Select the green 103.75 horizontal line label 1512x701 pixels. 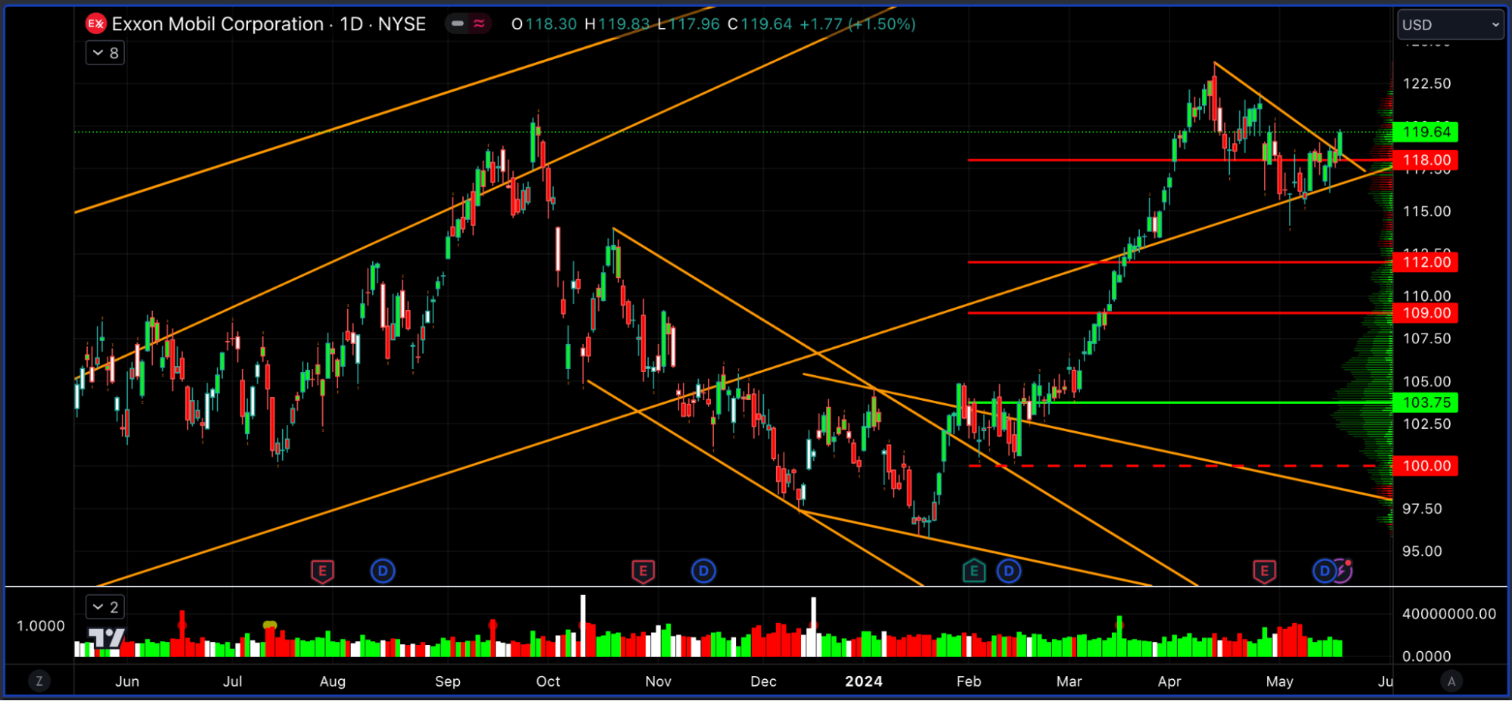1426,403
